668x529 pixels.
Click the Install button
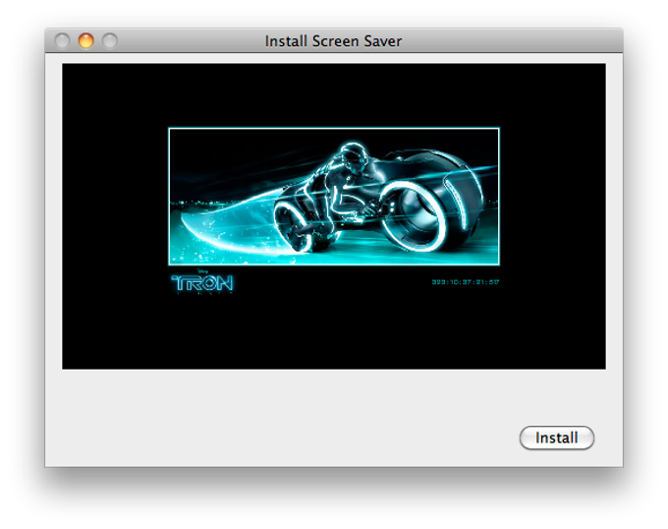coord(556,438)
